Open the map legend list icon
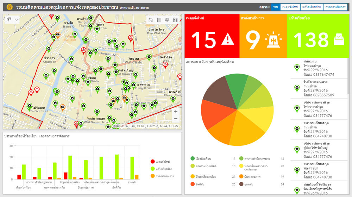352x197 pixels. point(159,20)
